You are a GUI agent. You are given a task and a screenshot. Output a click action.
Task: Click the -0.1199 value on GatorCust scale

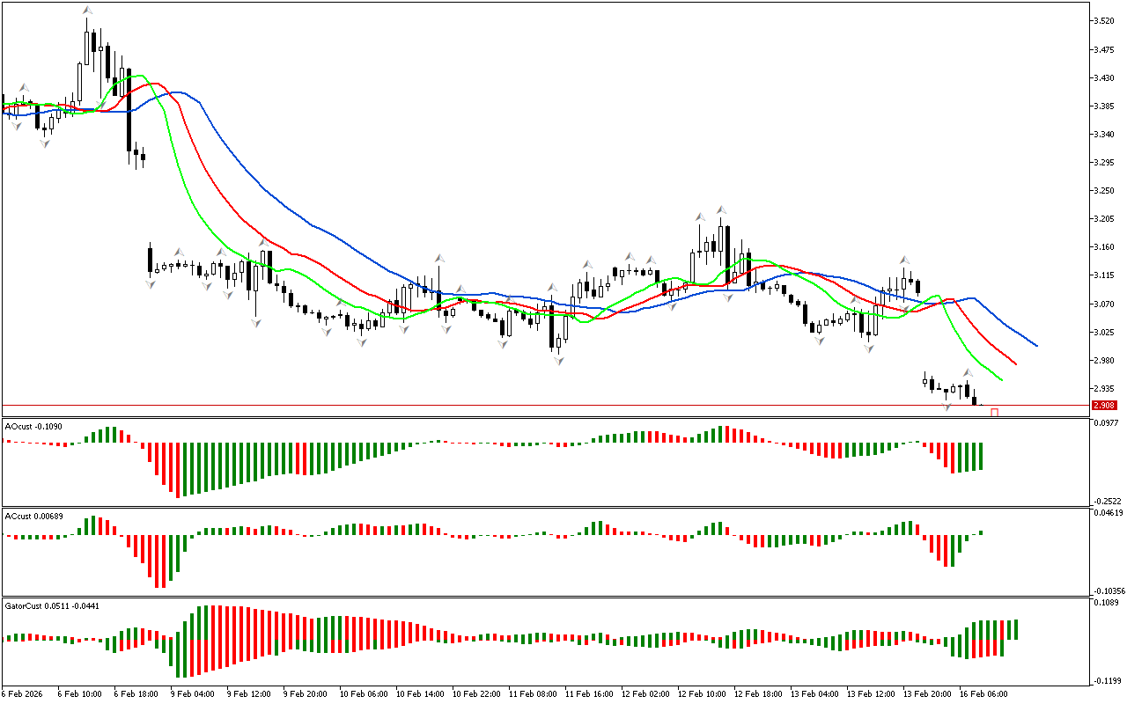(x=1104, y=680)
